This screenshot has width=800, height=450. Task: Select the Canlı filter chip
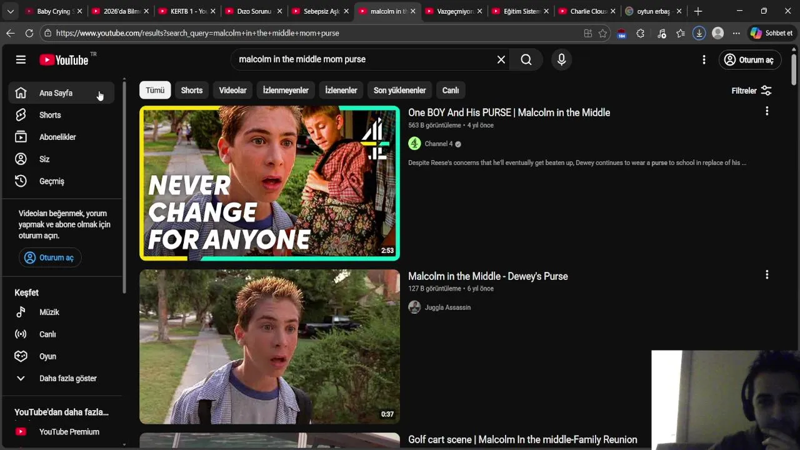(x=451, y=90)
